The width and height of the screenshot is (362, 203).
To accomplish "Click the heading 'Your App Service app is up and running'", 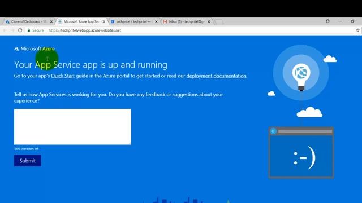I will [90, 65].
